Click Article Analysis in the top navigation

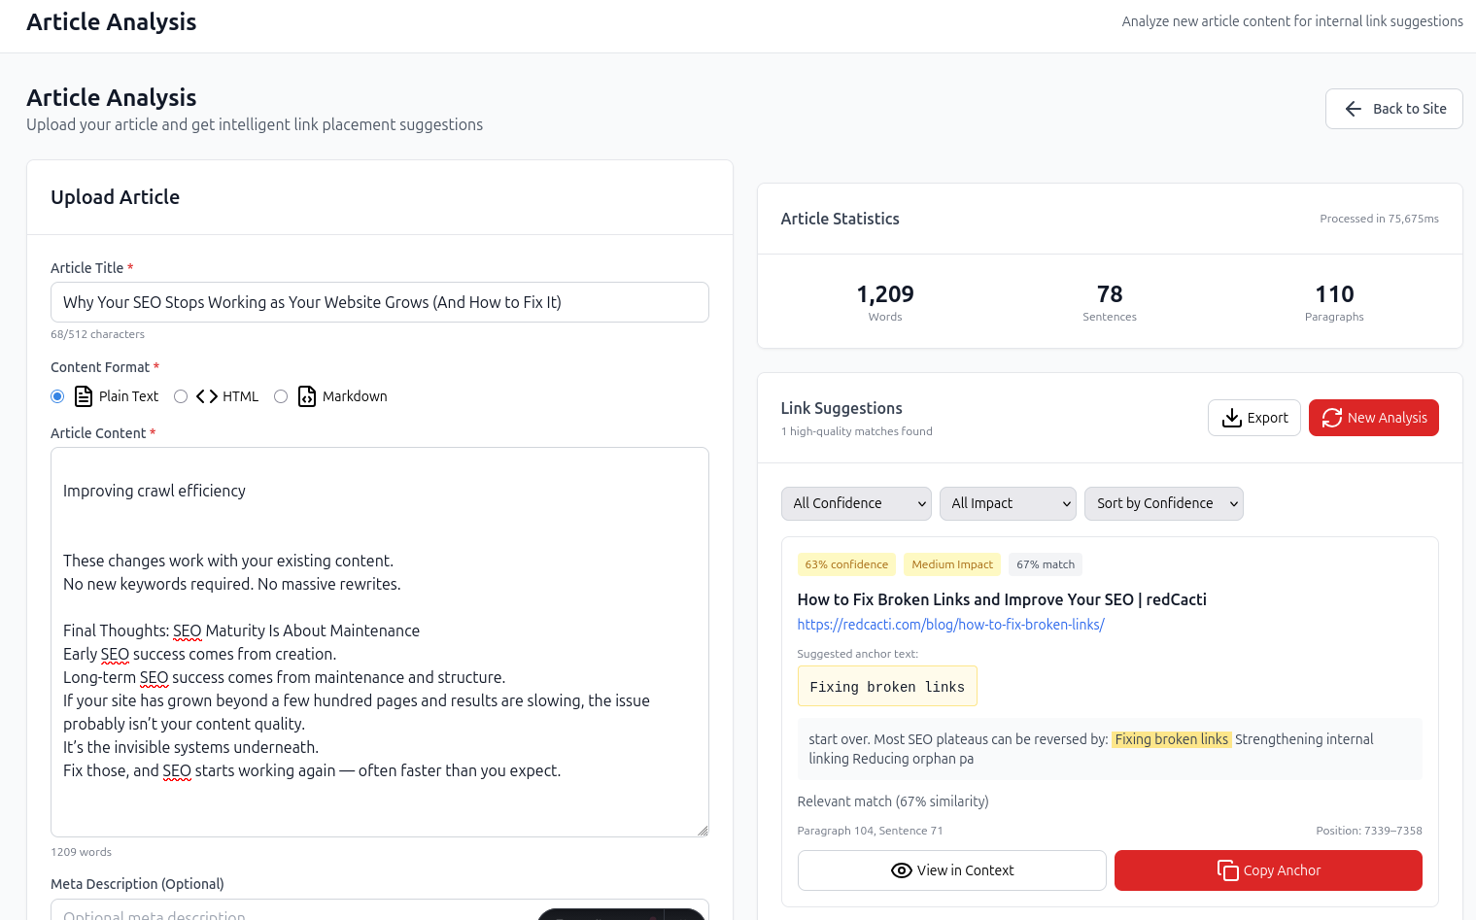[x=111, y=21]
